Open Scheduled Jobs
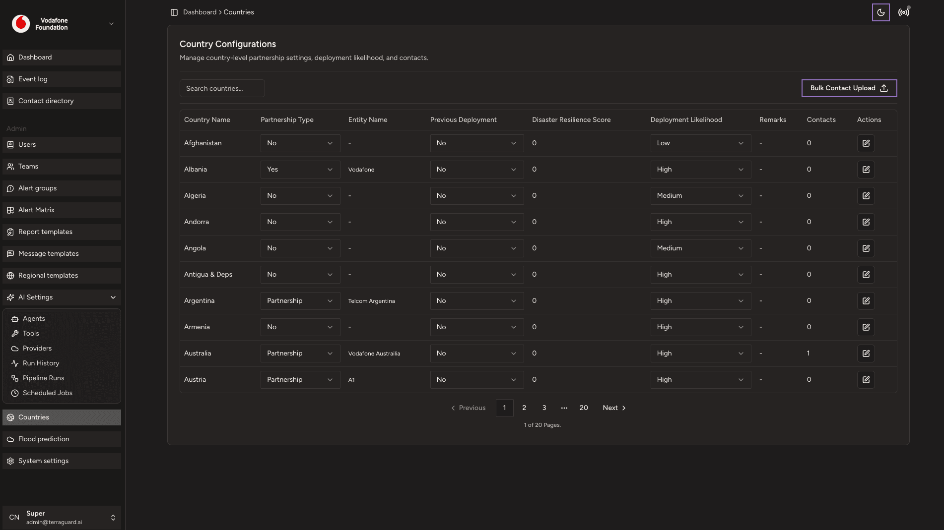This screenshot has width=944, height=530. 62,393
